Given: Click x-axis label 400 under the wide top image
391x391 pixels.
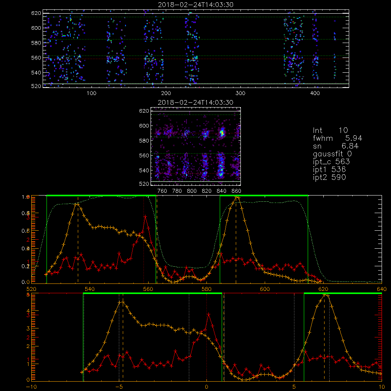Looking at the screenshot, I should coord(315,93).
